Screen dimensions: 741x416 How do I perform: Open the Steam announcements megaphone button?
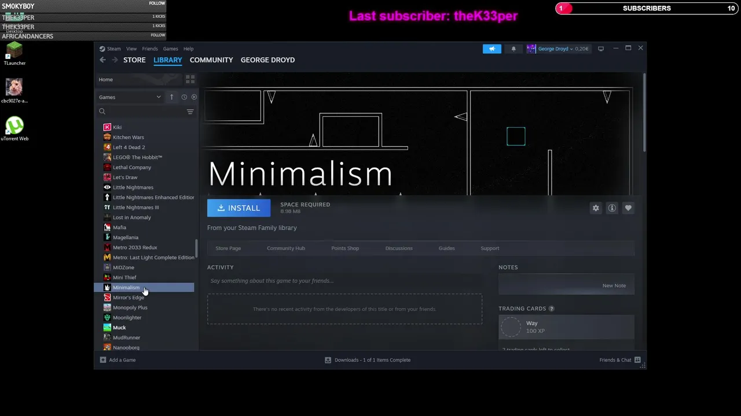tap(492, 49)
